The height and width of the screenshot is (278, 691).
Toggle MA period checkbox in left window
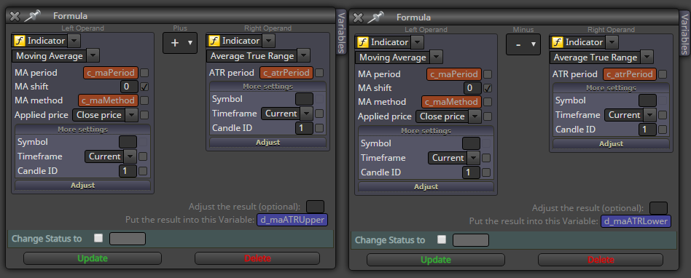[x=144, y=73]
